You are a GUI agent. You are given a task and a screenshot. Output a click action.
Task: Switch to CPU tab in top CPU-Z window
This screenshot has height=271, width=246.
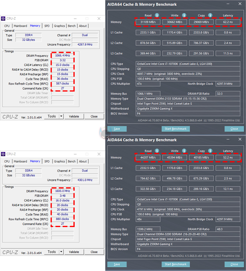(x=7, y=26)
